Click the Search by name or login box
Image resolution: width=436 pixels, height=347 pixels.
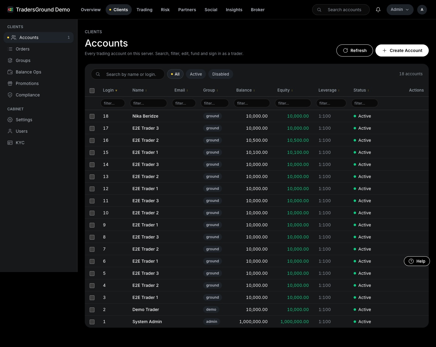click(x=128, y=74)
